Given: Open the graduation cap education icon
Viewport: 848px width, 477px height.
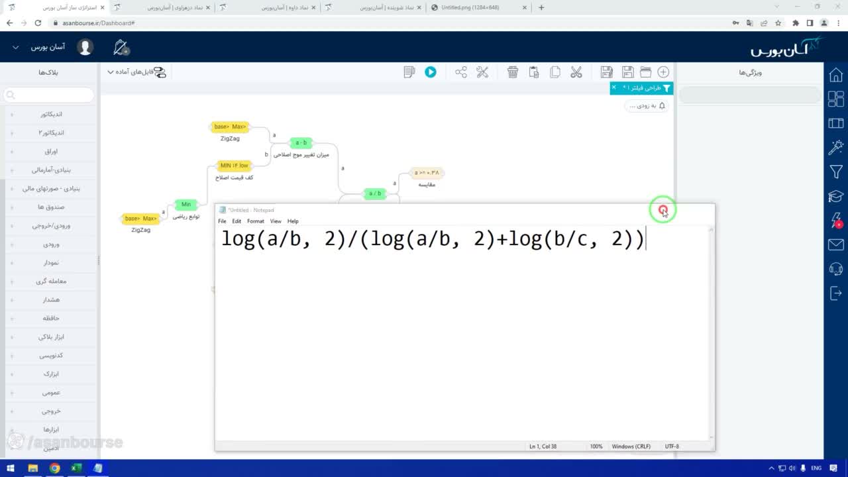Looking at the screenshot, I should 836,196.
